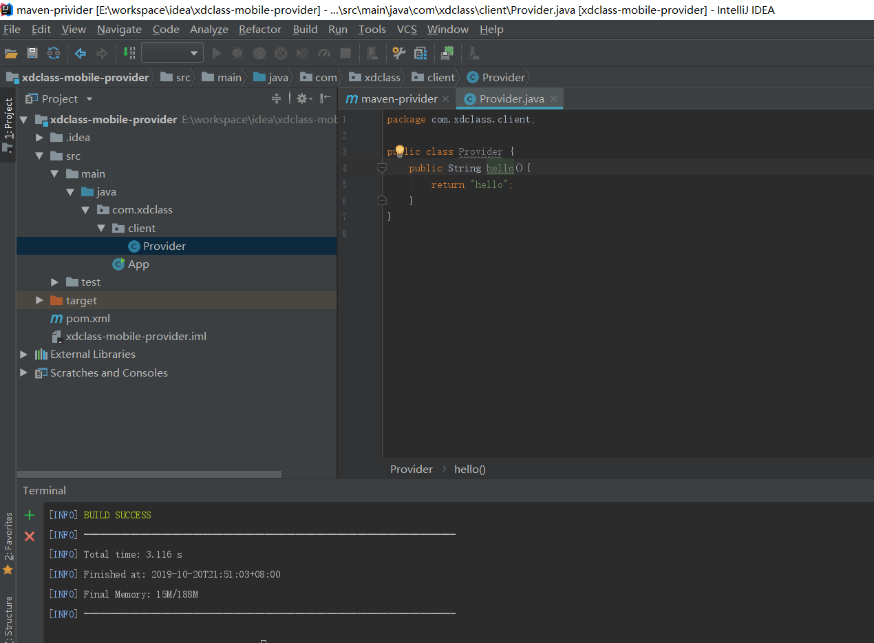Open the Refactor menu
The image size is (874, 643).
259,29
